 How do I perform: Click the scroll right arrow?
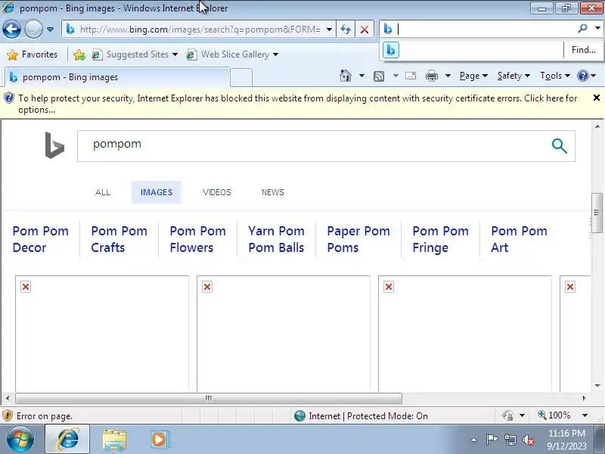[584, 398]
